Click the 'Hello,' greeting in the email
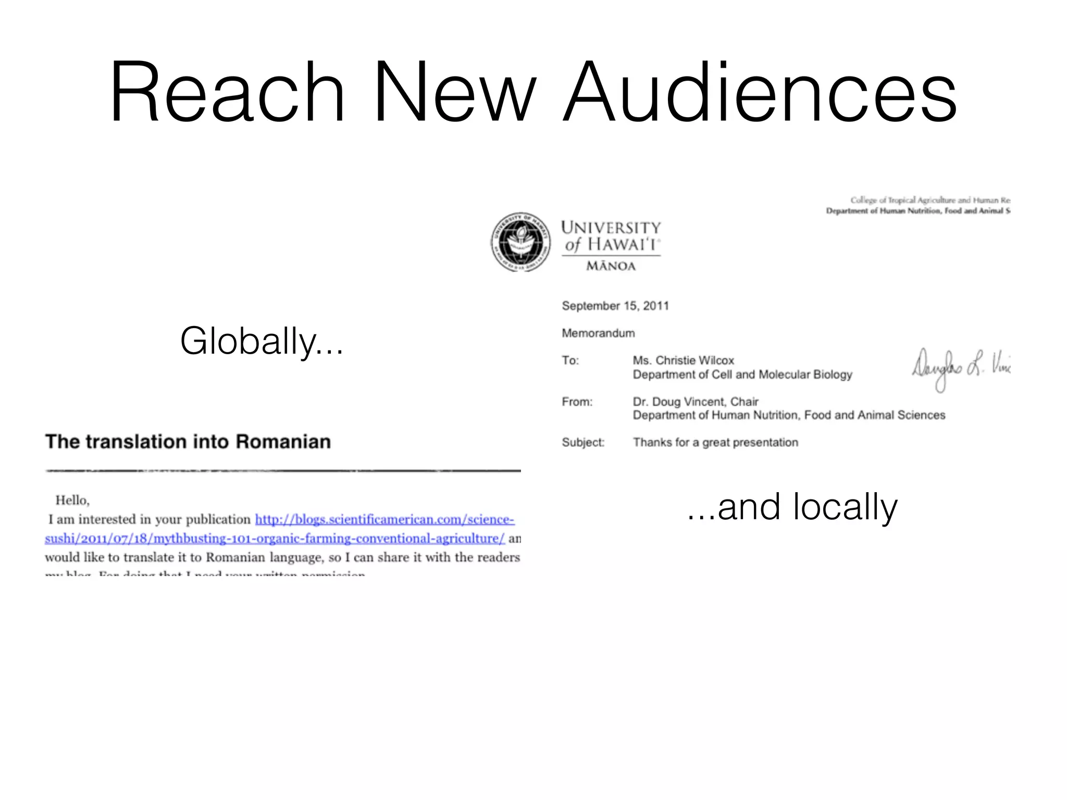 click(72, 501)
